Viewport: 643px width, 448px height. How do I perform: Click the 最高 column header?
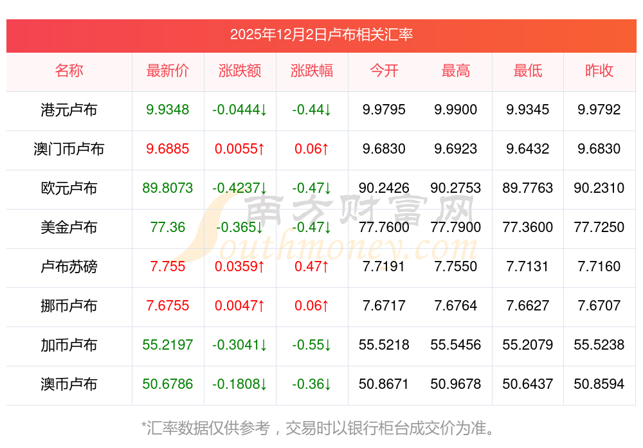(456, 71)
